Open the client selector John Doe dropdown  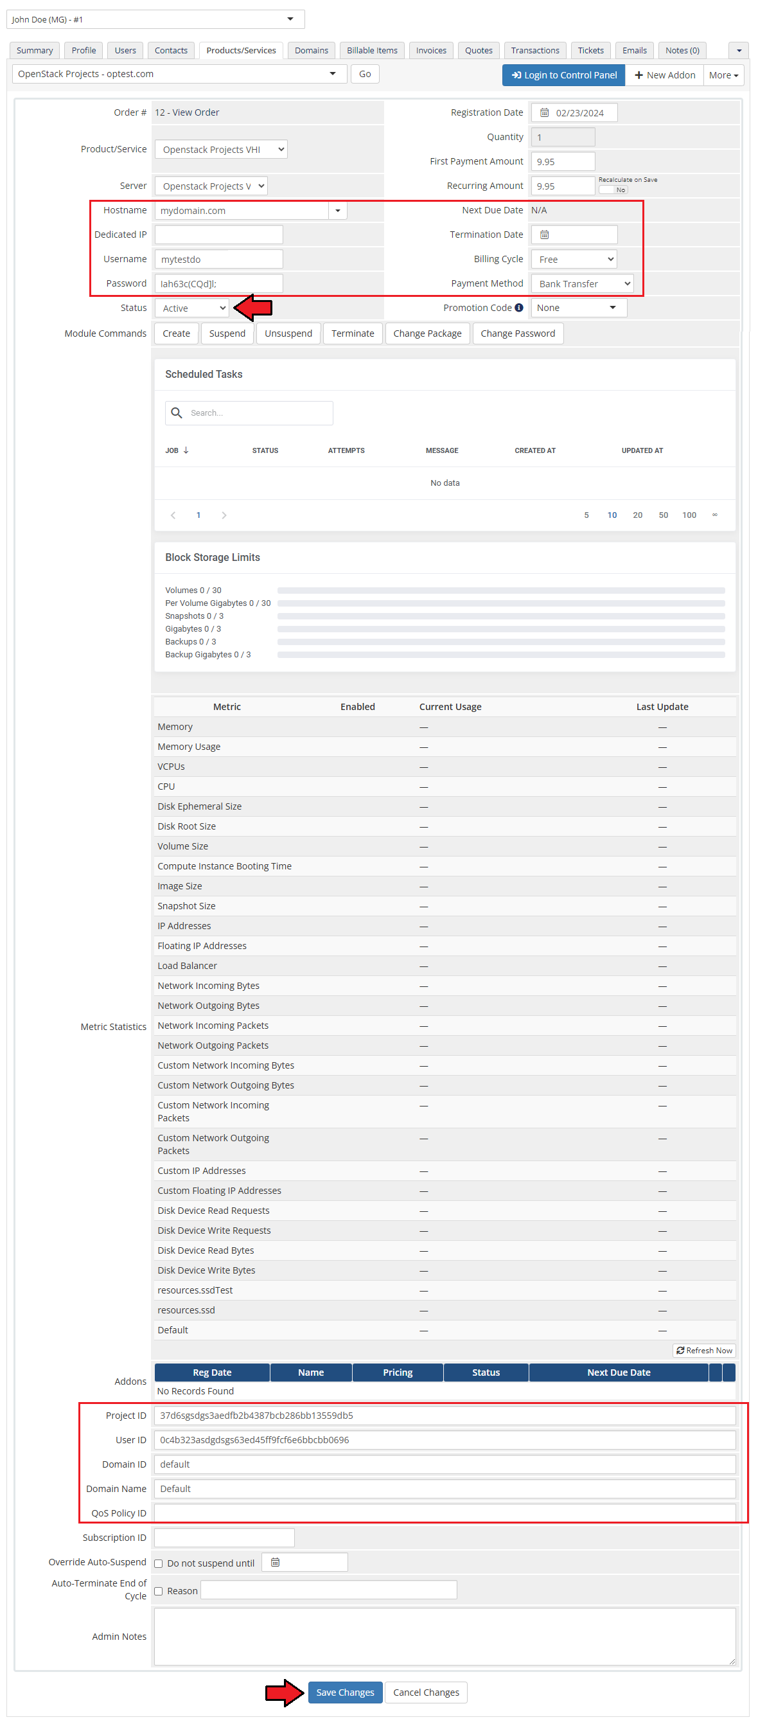point(155,19)
